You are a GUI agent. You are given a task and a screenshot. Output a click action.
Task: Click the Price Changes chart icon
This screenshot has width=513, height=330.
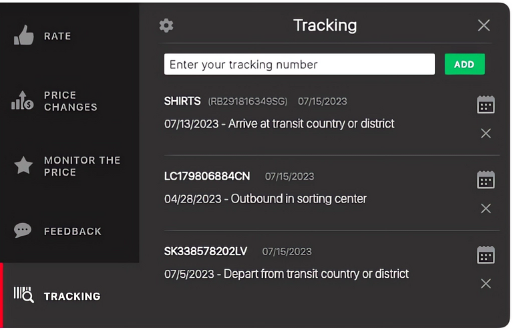pos(23,101)
